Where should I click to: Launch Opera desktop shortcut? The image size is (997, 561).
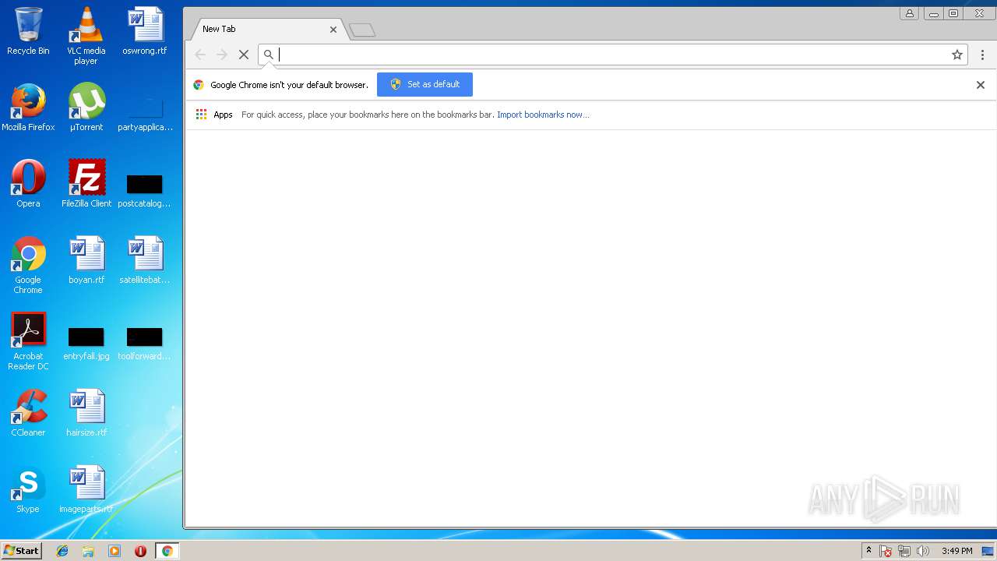click(28, 184)
